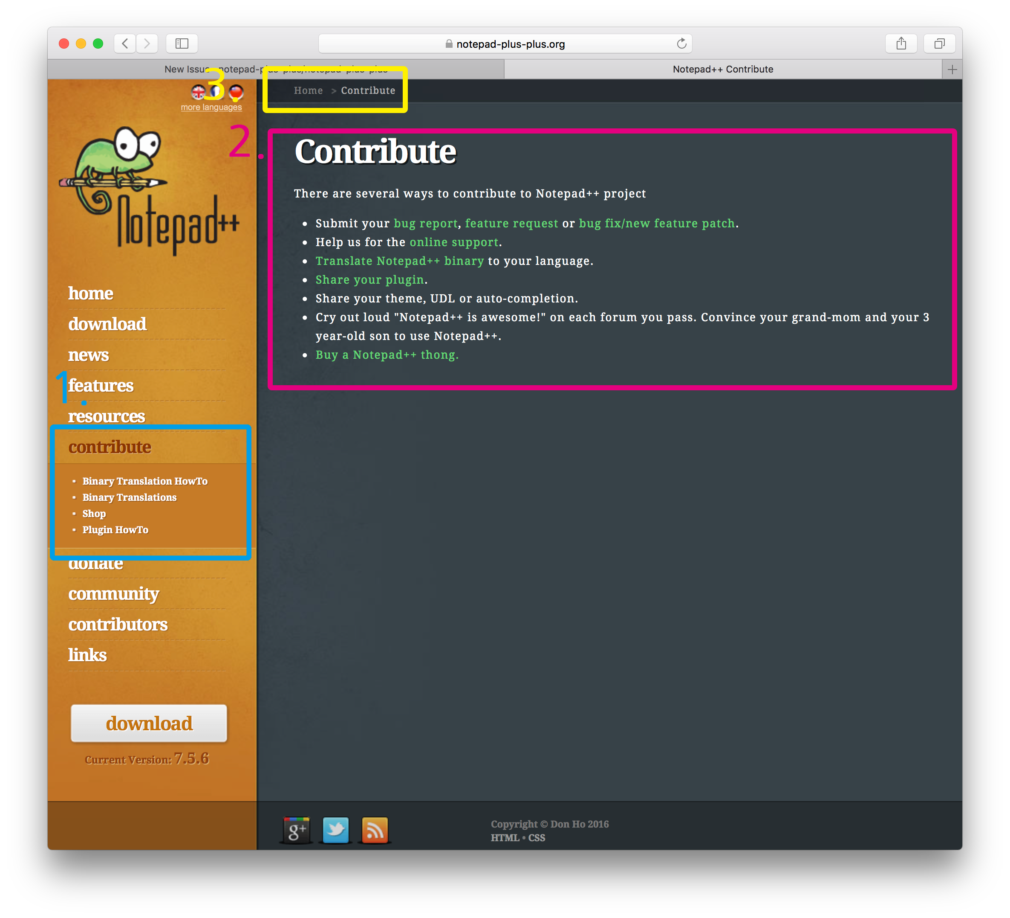
Task: Open the resources sidebar item
Action: pyautogui.click(x=106, y=416)
